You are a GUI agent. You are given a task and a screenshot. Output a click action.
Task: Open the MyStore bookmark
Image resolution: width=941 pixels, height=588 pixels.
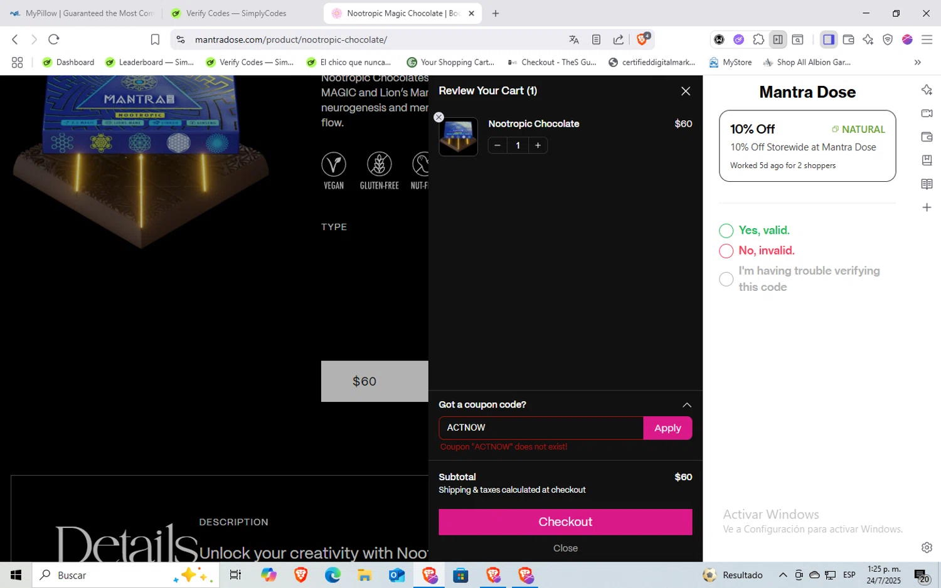tap(730, 62)
